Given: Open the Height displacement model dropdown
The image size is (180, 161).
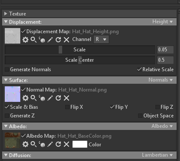Looking at the screenshot, I should coord(163,22).
